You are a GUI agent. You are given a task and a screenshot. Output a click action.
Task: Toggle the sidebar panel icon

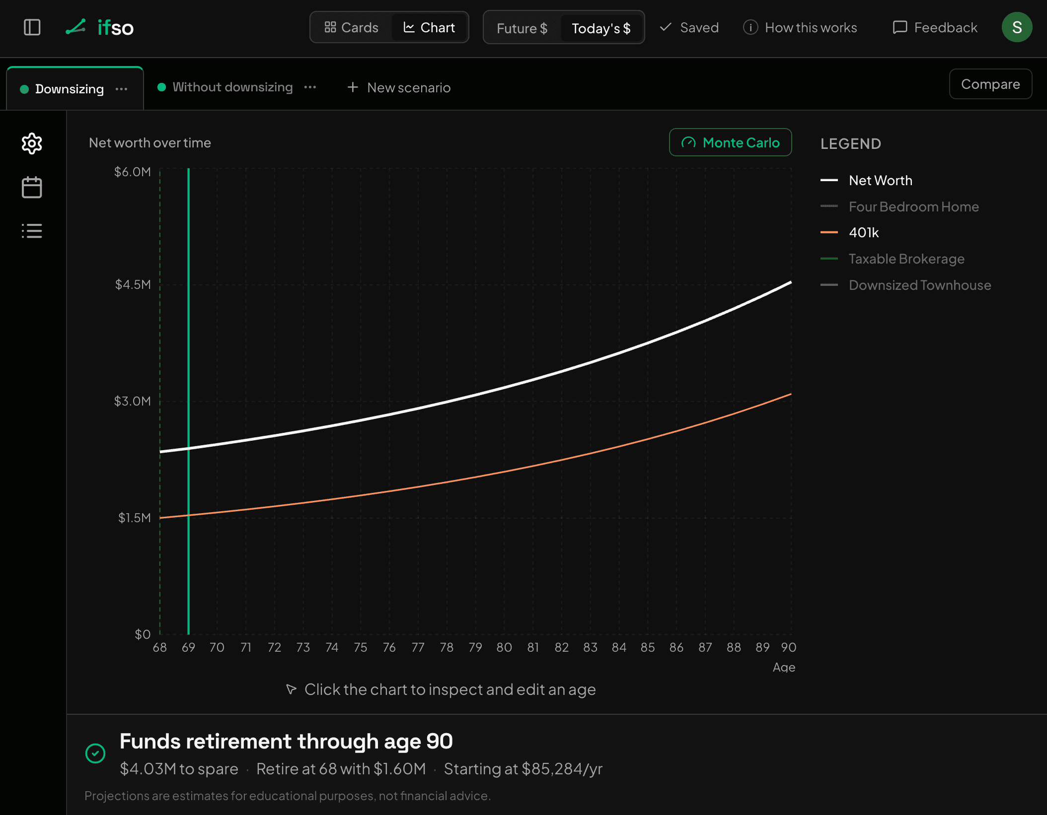[32, 27]
